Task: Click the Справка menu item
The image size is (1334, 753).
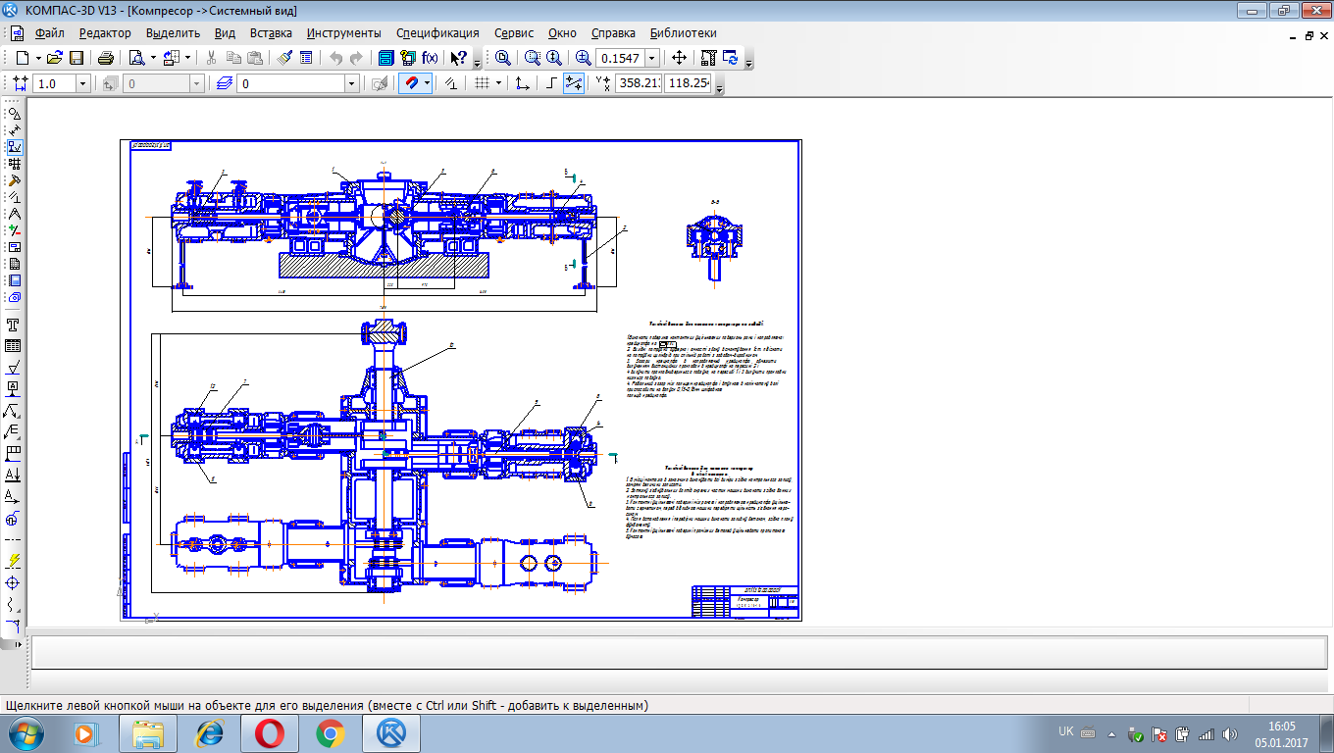Action: (613, 33)
